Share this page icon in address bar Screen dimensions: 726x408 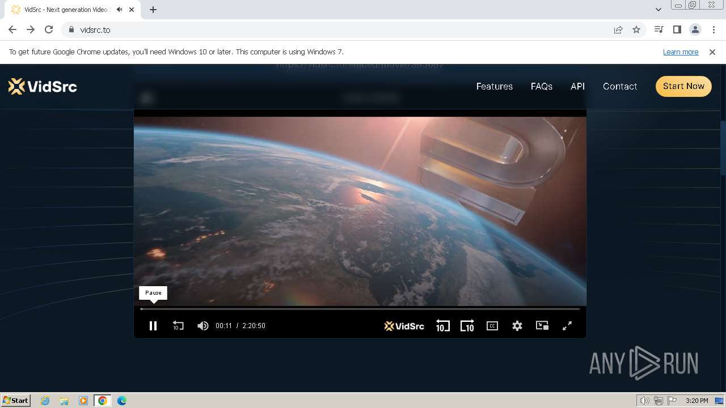coord(618,29)
